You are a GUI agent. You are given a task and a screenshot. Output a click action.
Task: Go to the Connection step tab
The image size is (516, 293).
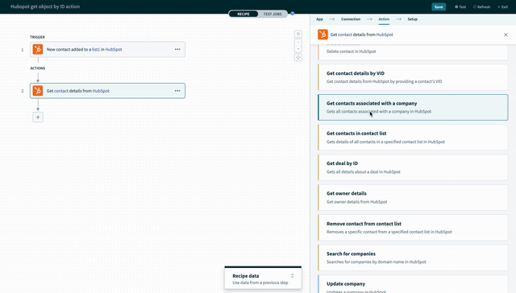tap(351, 19)
